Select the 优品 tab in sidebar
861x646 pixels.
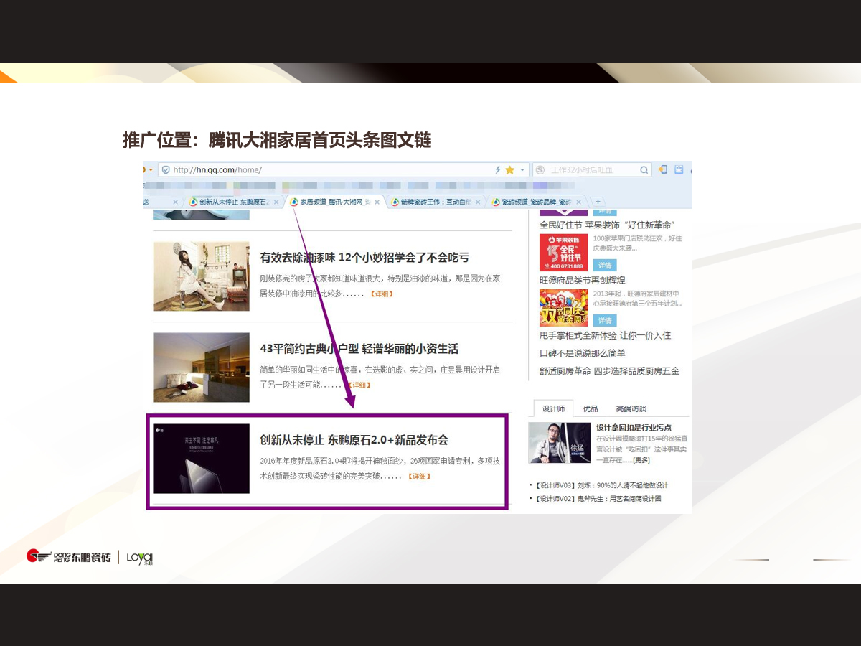(x=590, y=408)
